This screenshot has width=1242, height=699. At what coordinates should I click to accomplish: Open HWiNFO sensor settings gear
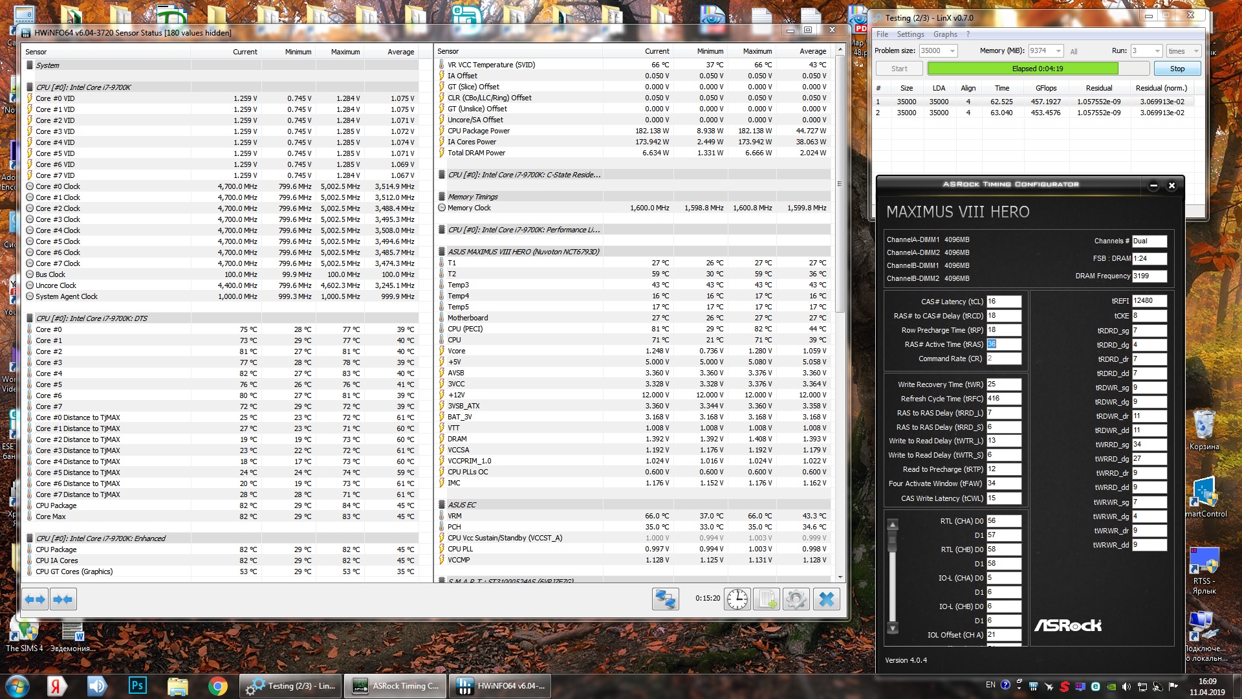(796, 599)
